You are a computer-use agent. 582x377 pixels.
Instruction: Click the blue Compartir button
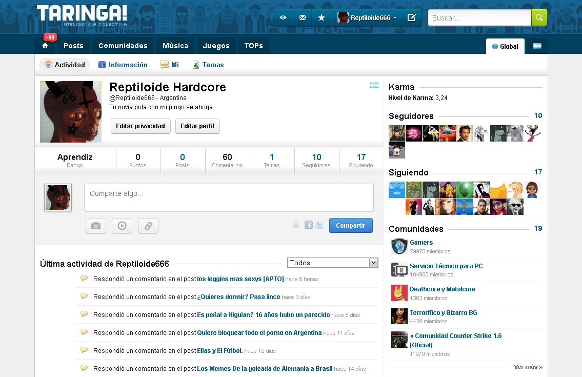pyautogui.click(x=351, y=226)
